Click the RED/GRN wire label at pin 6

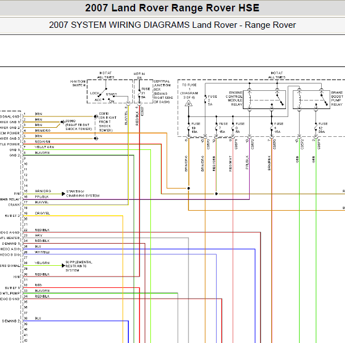tap(43, 141)
